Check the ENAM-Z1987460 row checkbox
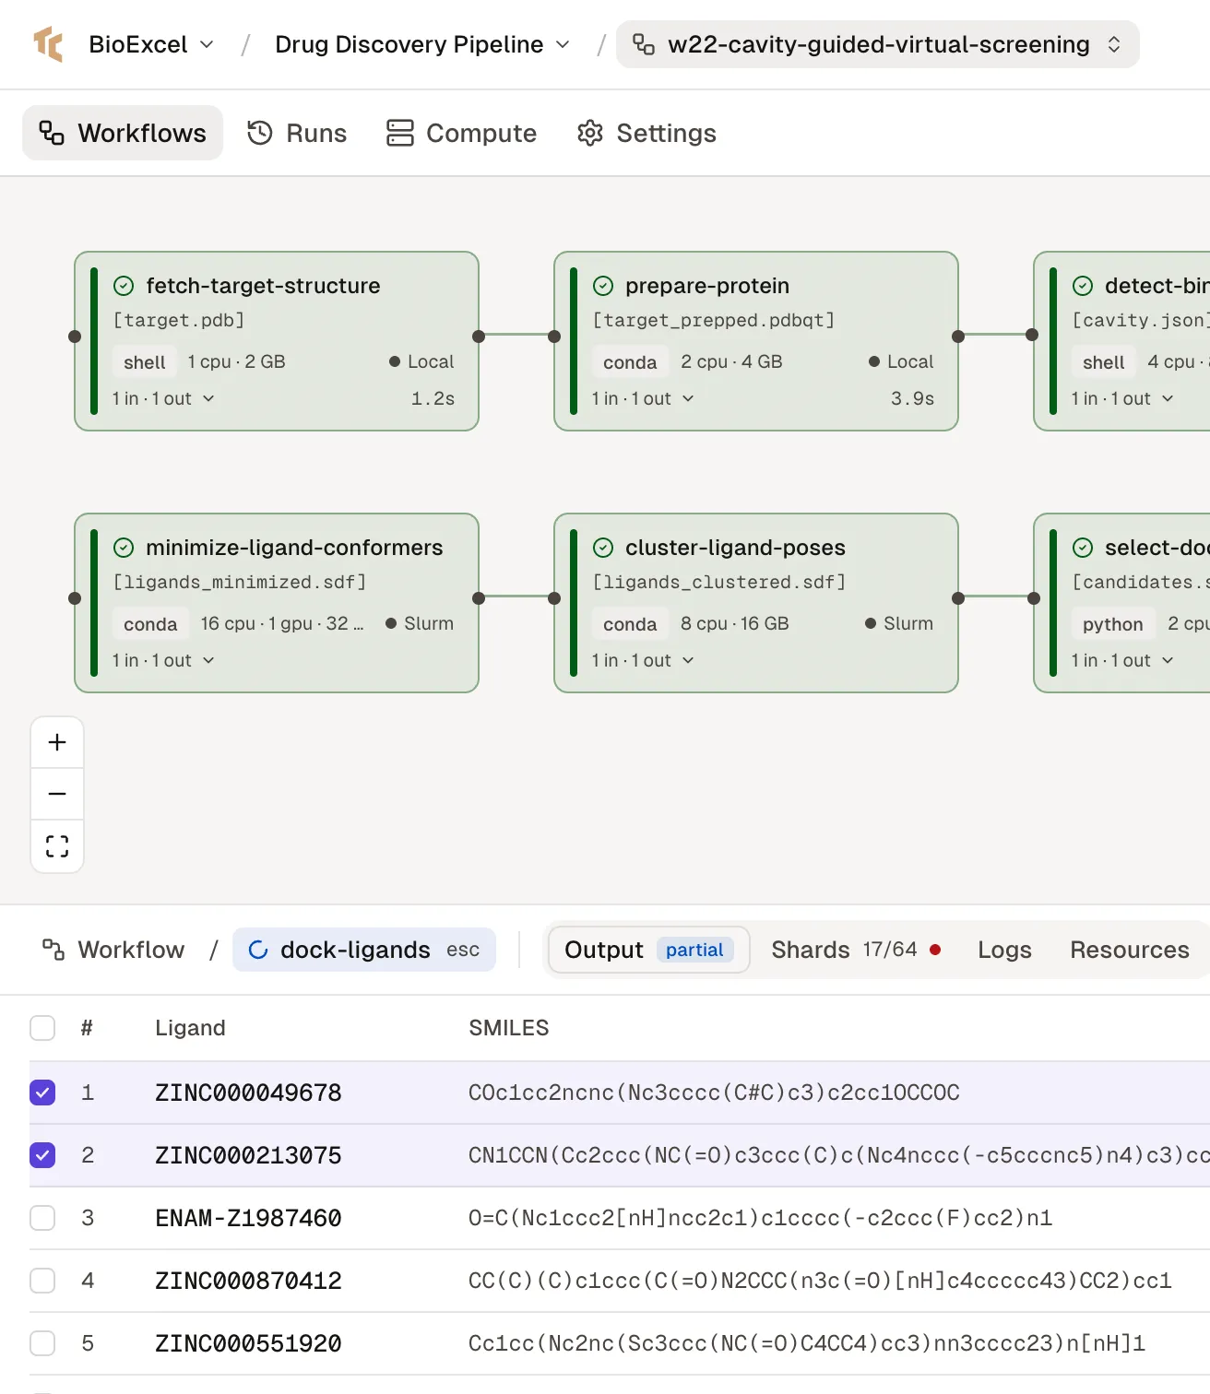 (x=42, y=1218)
